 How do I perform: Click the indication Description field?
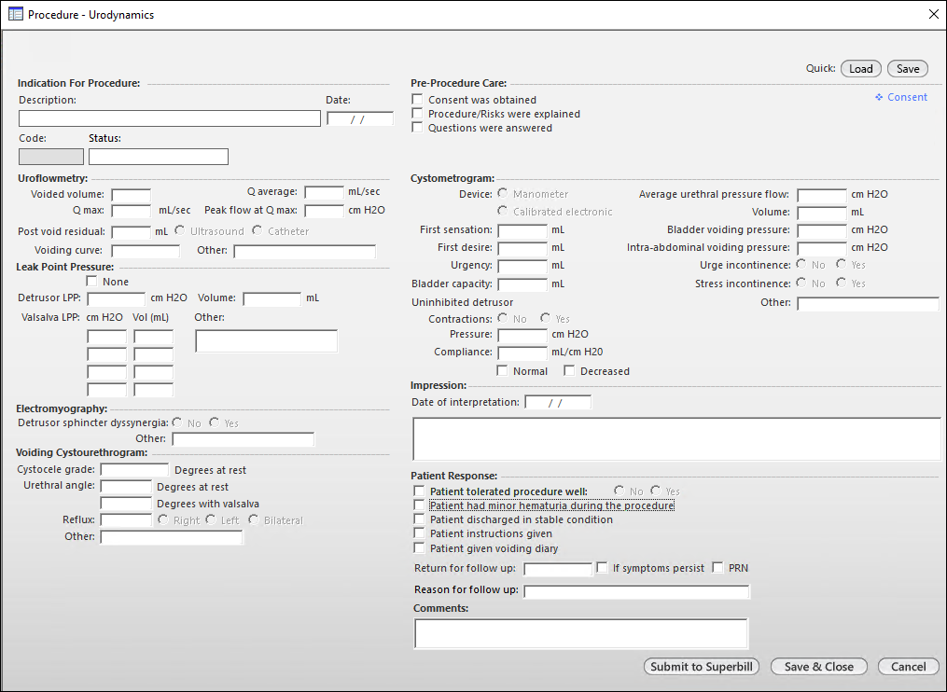click(x=170, y=118)
